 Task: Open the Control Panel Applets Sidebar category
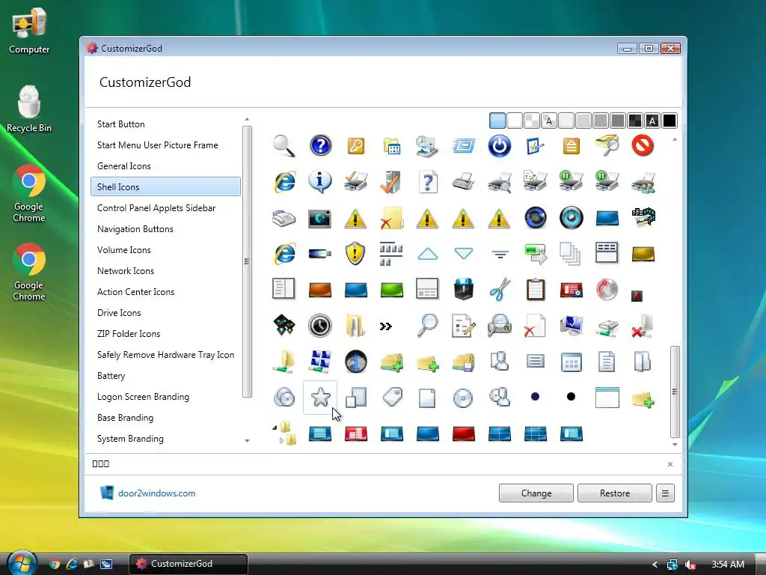(x=165, y=208)
